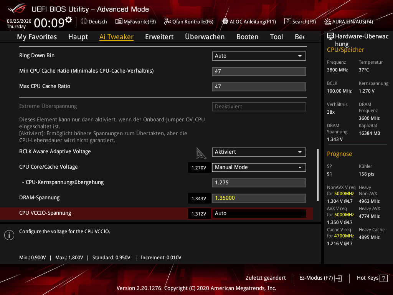Click the Ez-Modus exit arrow icon
Image resolution: width=393 pixels, height=295 pixels.
pos(338,278)
